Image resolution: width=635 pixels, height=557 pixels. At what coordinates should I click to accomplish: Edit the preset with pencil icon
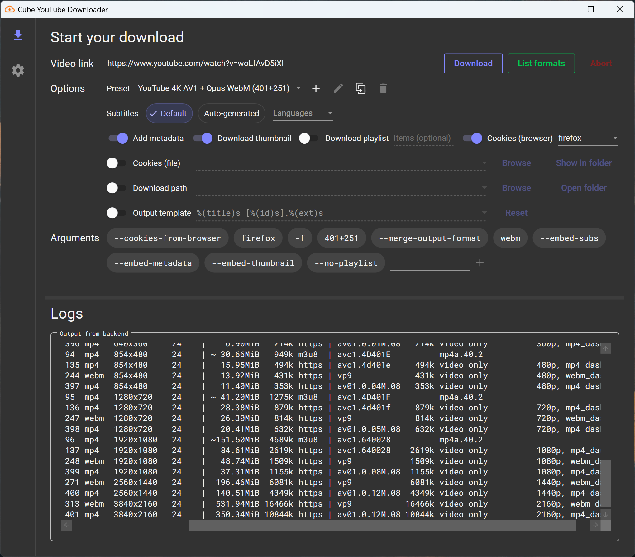click(338, 88)
